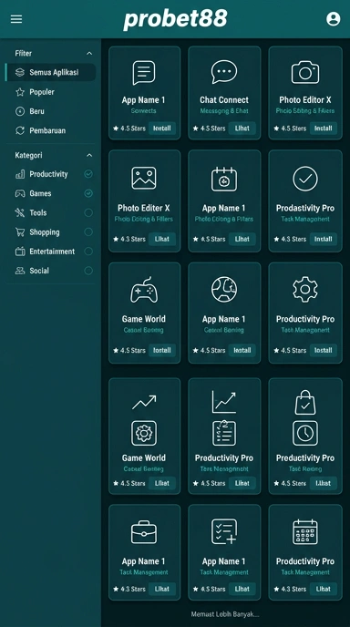Screen dimensions: 350x627
Task: Click the calendar clock app icon
Action: point(224,179)
